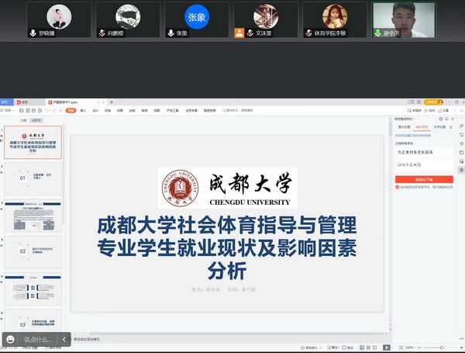Switch to 缺失字体 tab in side panel
465x353 pixels.
click(x=422, y=127)
